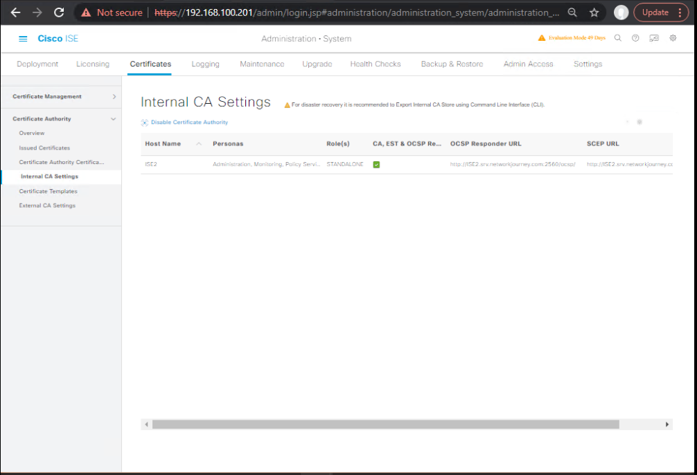
Task: Click the horizontal scrollbar thumb
Action: [385, 424]
